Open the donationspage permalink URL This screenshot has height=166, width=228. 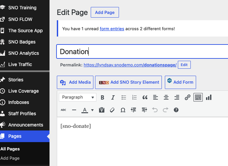pyautogui.click(x=130, y=65)
